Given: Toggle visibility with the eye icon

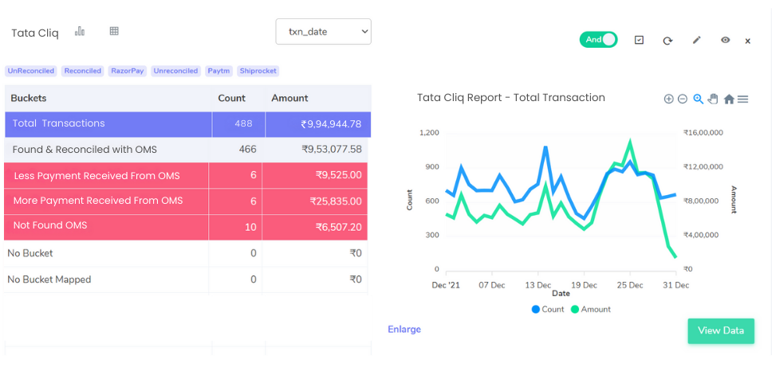Looking at the screenshot, I should pyautogui.click(x=725, y=41).
